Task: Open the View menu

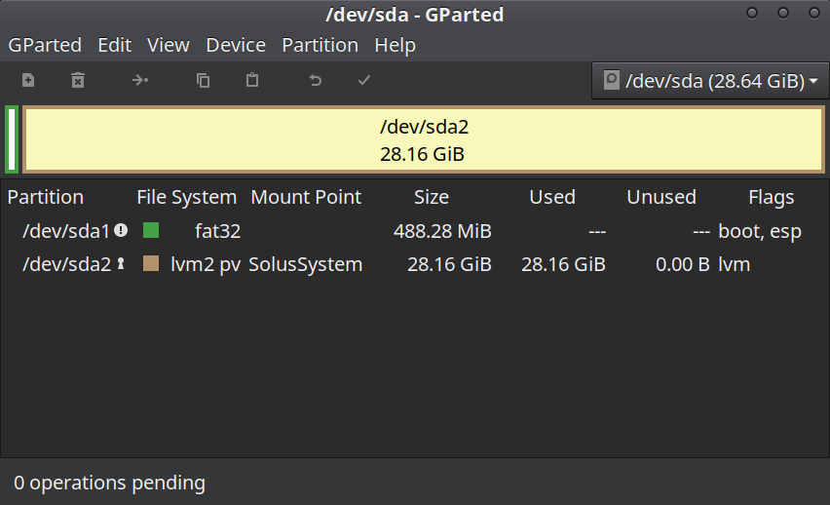Action: [168, 45]
